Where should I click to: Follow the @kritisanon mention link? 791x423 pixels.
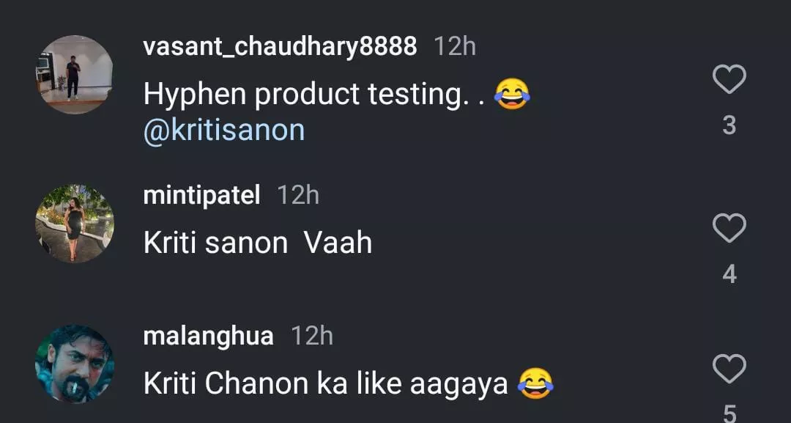(224, 130)
